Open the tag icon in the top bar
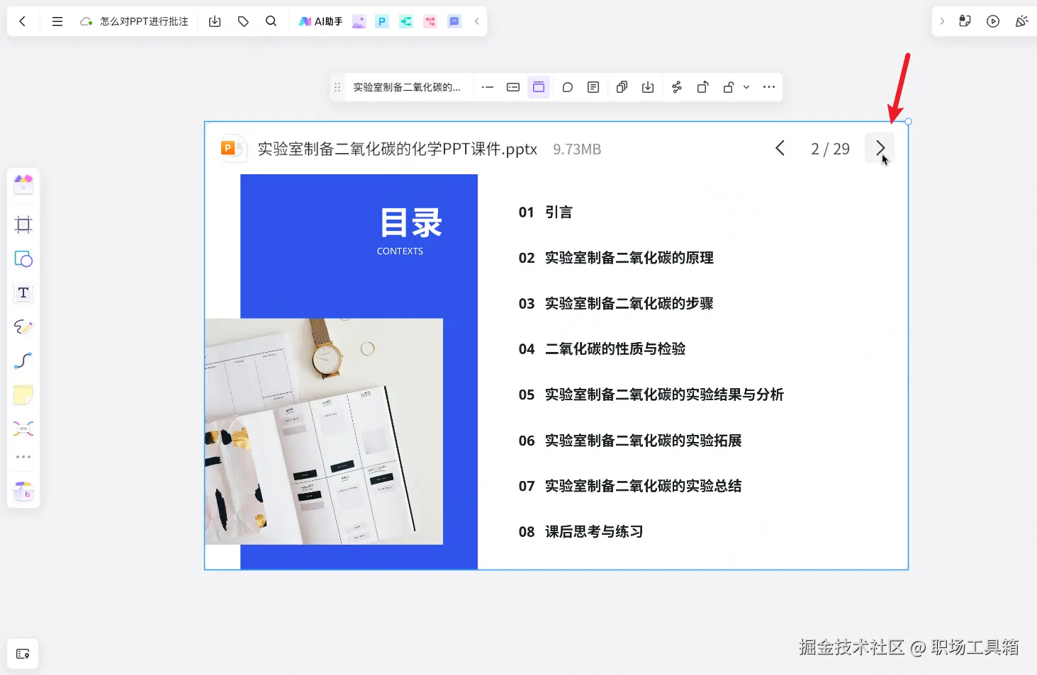This screenshot has width=1037, height=675. (243, 21)
